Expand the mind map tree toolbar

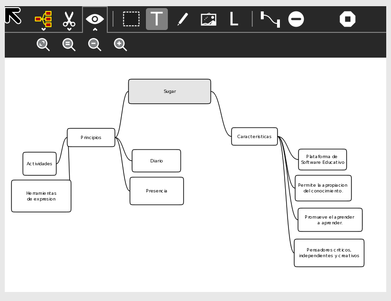point(43,20)
